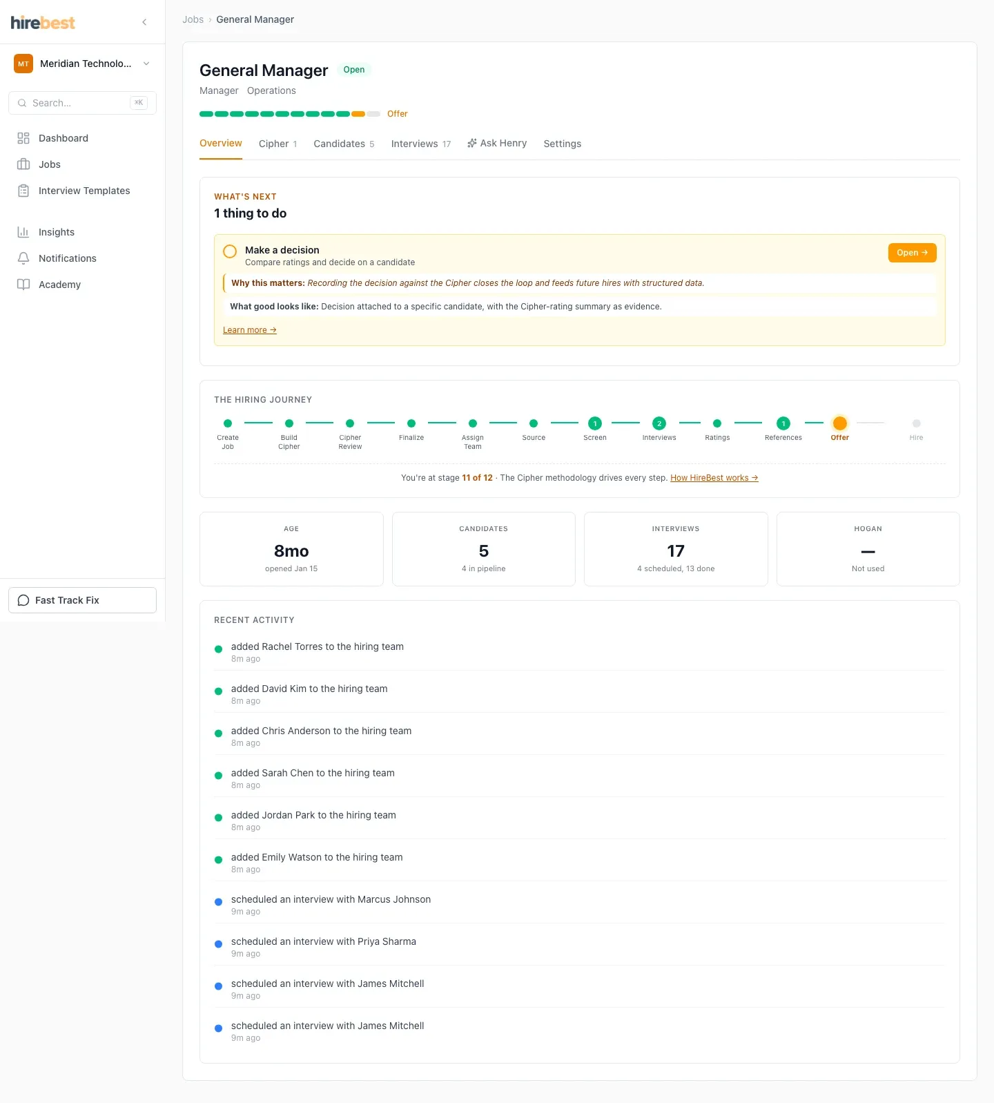The height and width of the screenshot is (1103, 994).
Task: Focus the Search input field
Action: click(x=82, y=103)
